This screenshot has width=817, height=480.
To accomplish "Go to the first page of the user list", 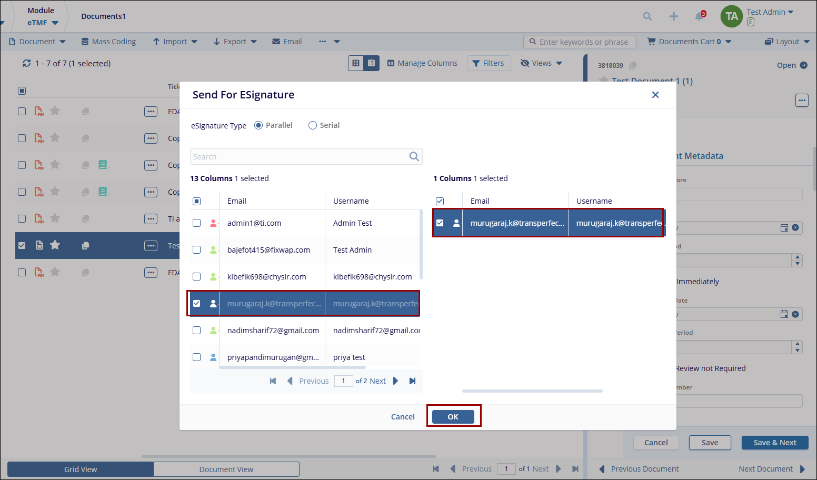I will (273, 381).
